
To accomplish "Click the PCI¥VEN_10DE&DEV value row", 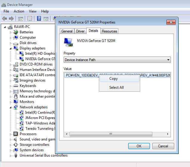I will (117, 75).
